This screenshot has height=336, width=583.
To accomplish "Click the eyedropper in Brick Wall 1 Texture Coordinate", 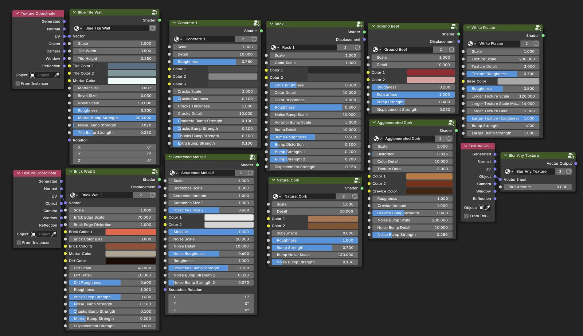I will point(54,234).
